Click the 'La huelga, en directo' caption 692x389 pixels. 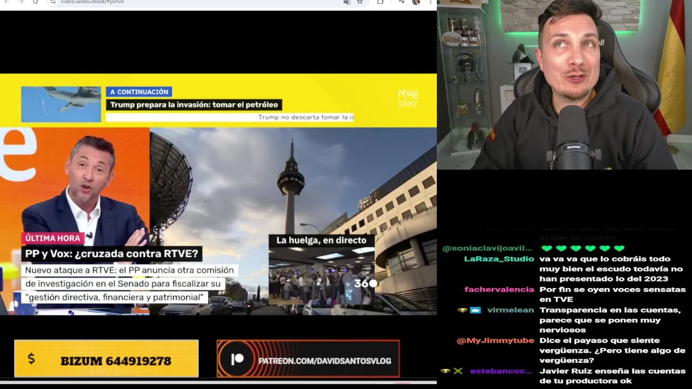coord(321,240)
